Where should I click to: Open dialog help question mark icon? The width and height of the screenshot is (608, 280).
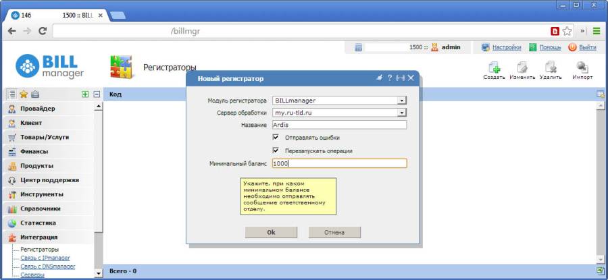(x=390, y=78)
